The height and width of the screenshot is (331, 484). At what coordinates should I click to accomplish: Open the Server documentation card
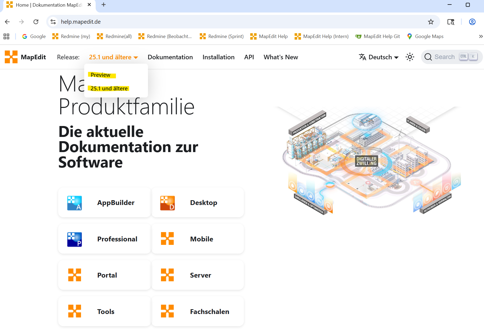(x=197, y=275)
